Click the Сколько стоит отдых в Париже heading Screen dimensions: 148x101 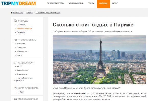coord(93,25)
